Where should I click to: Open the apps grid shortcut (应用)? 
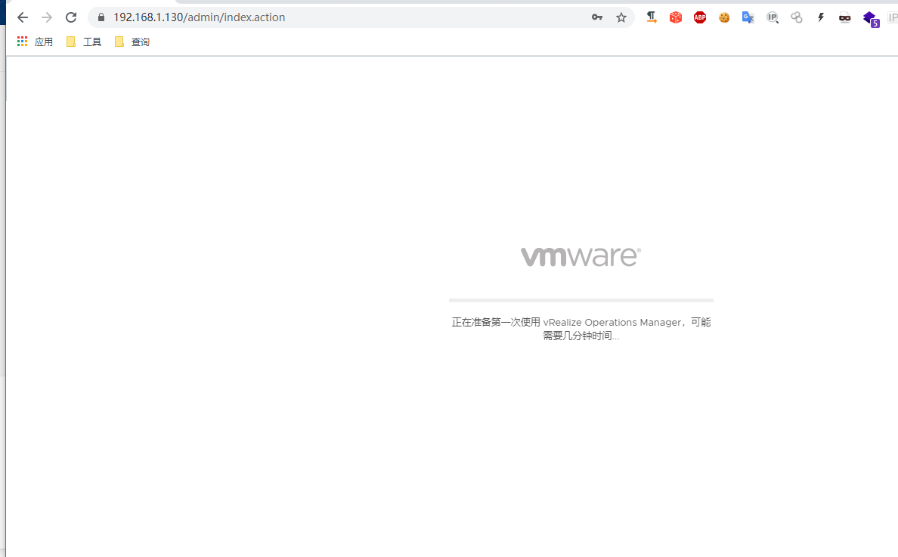point(35,42)
